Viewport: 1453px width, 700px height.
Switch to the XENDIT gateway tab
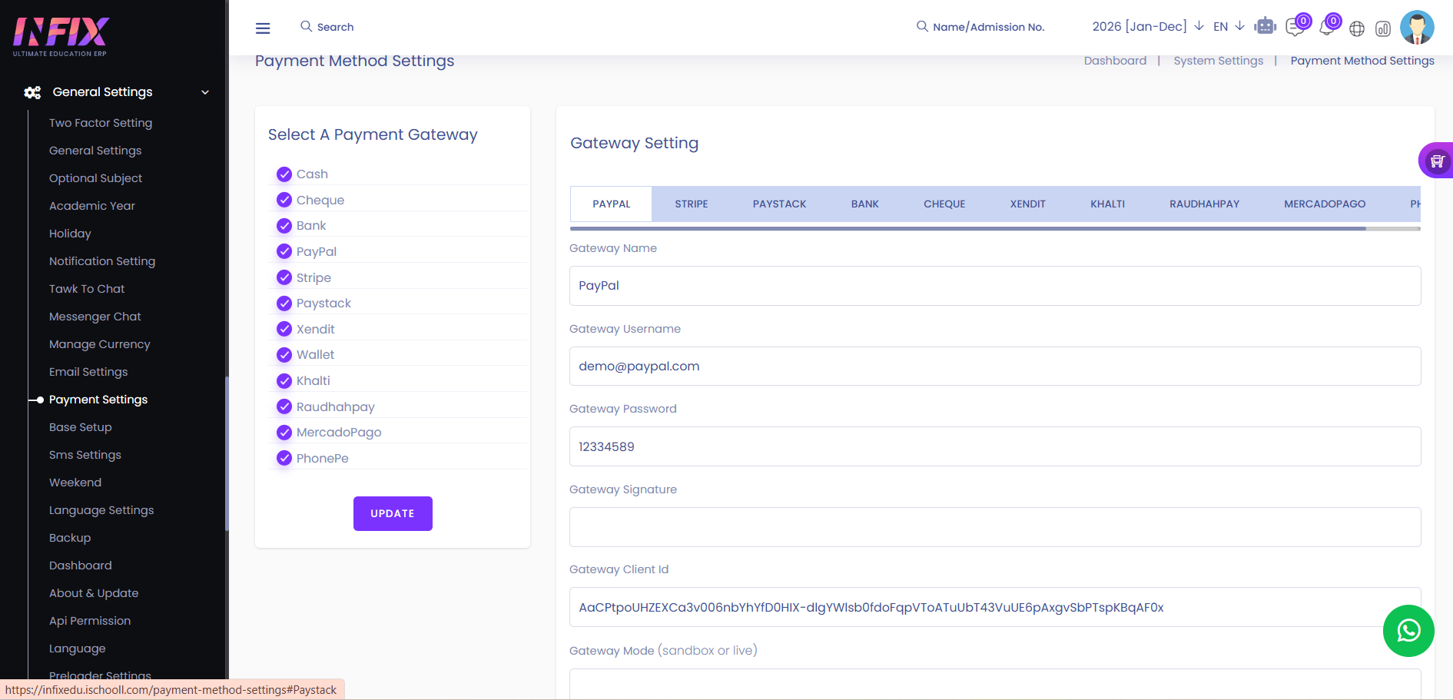point(1028,204)
